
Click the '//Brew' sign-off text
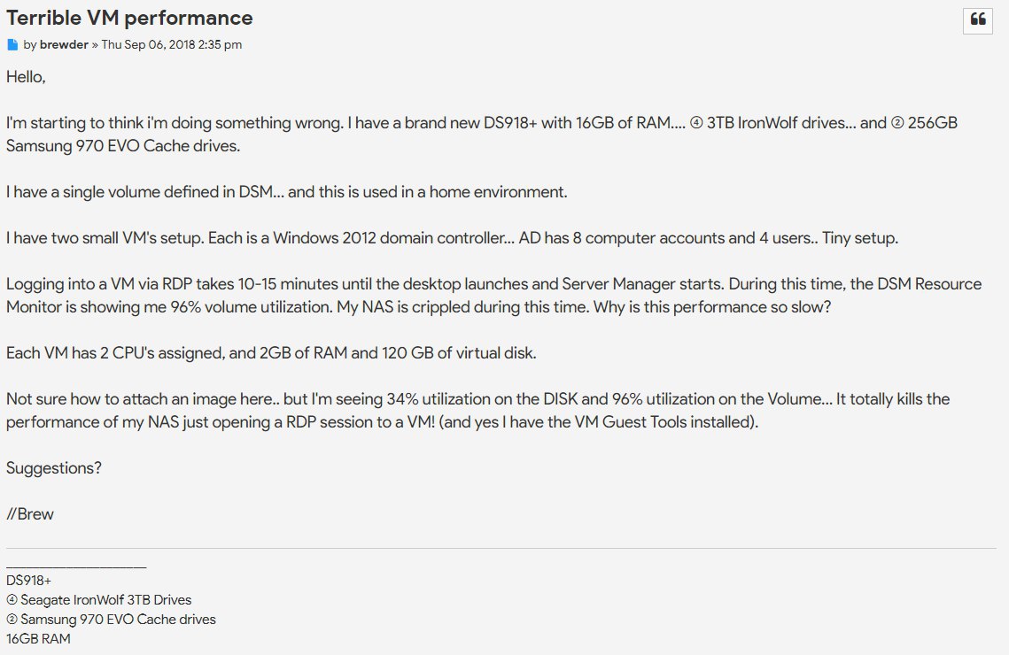30,514
